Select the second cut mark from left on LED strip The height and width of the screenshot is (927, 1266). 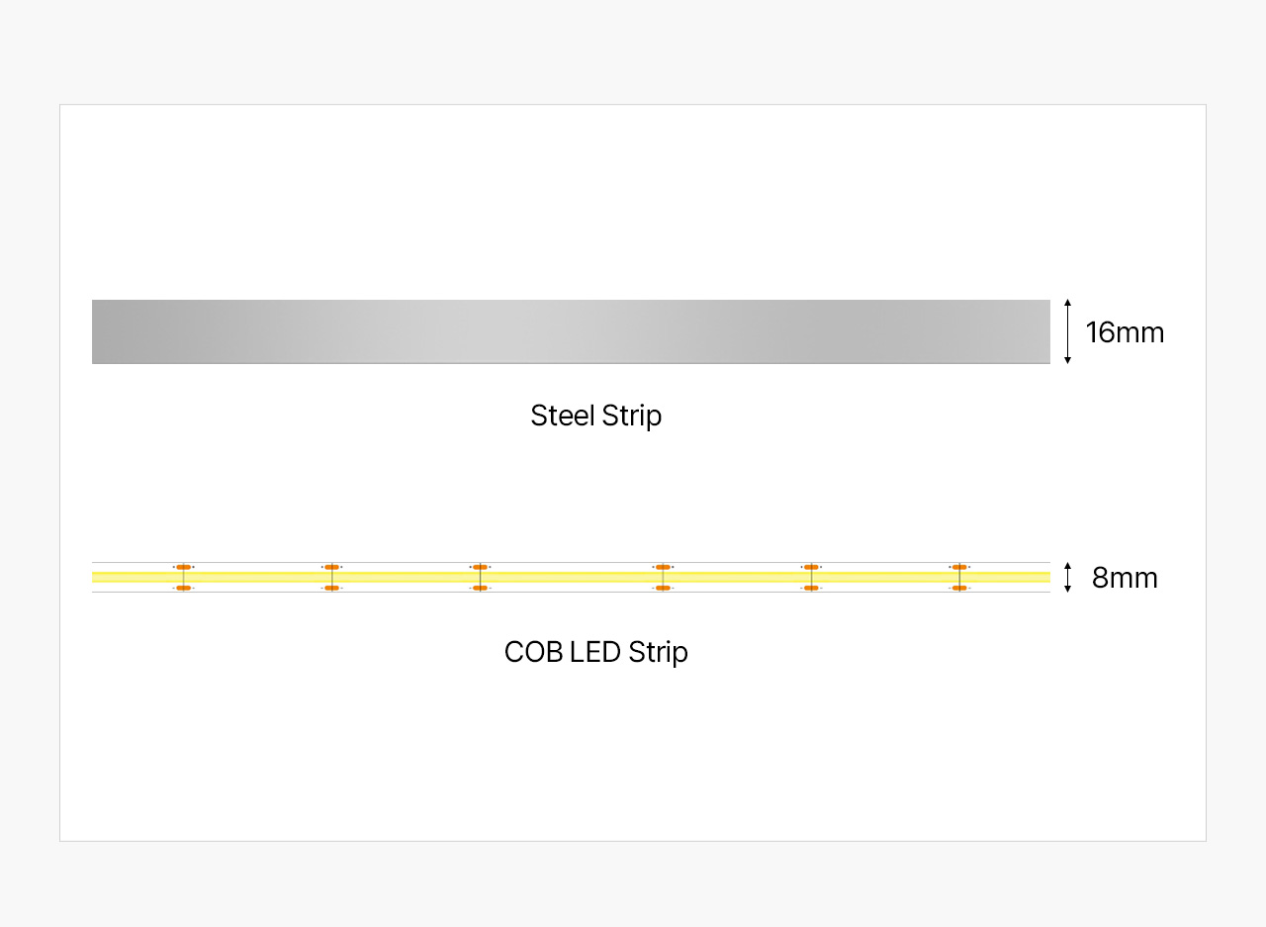(331, 577)
